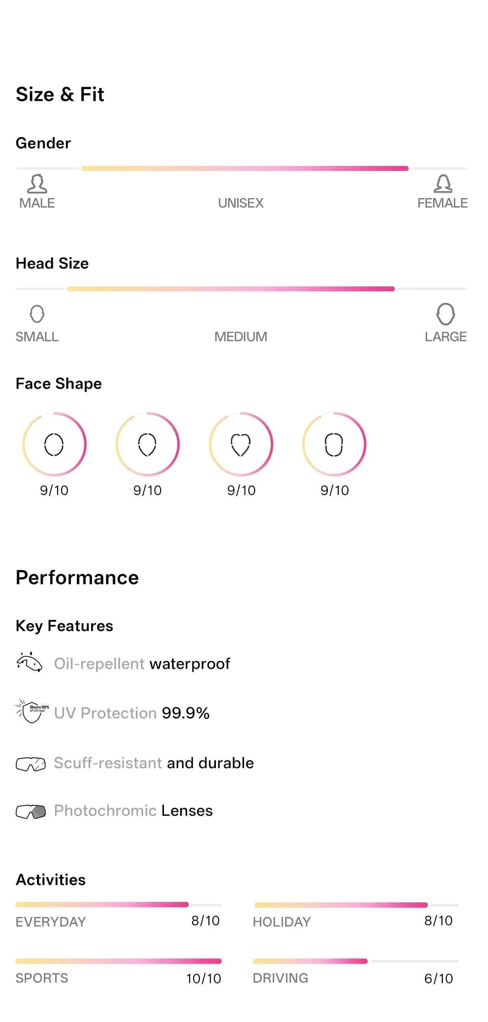Click the UV protection shield icon
Screen dimensions: 488x1022
(31, 711)
